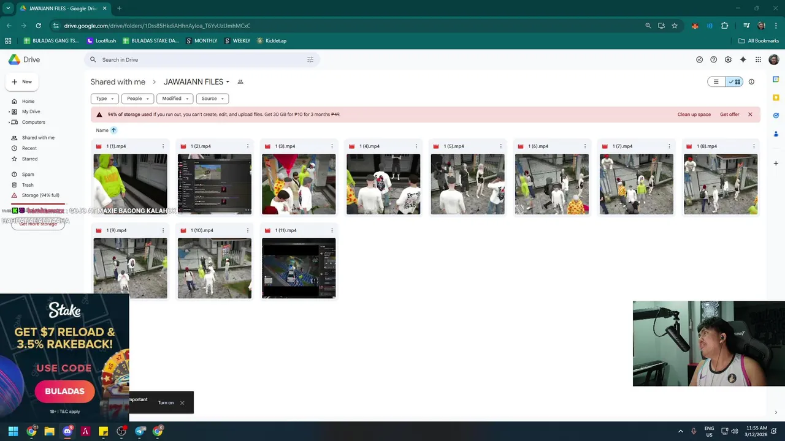Viewport: 785px width, 441px height.
Task: Open All Bookmarks folder
Action: [759, 40]
